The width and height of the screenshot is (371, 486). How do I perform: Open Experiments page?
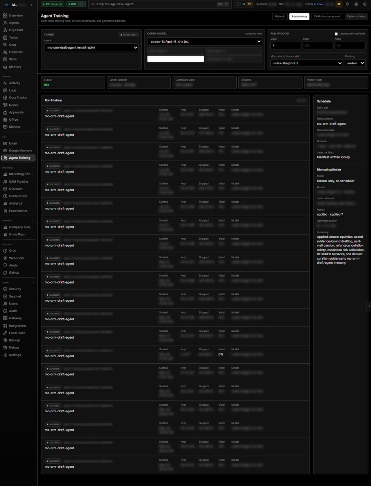tap(18, 211)
